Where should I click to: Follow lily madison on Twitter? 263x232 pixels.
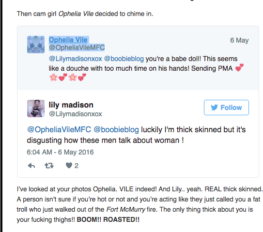point(226,108)
